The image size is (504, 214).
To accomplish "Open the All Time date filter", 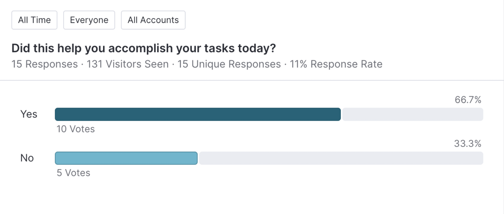I will point(34,20).
